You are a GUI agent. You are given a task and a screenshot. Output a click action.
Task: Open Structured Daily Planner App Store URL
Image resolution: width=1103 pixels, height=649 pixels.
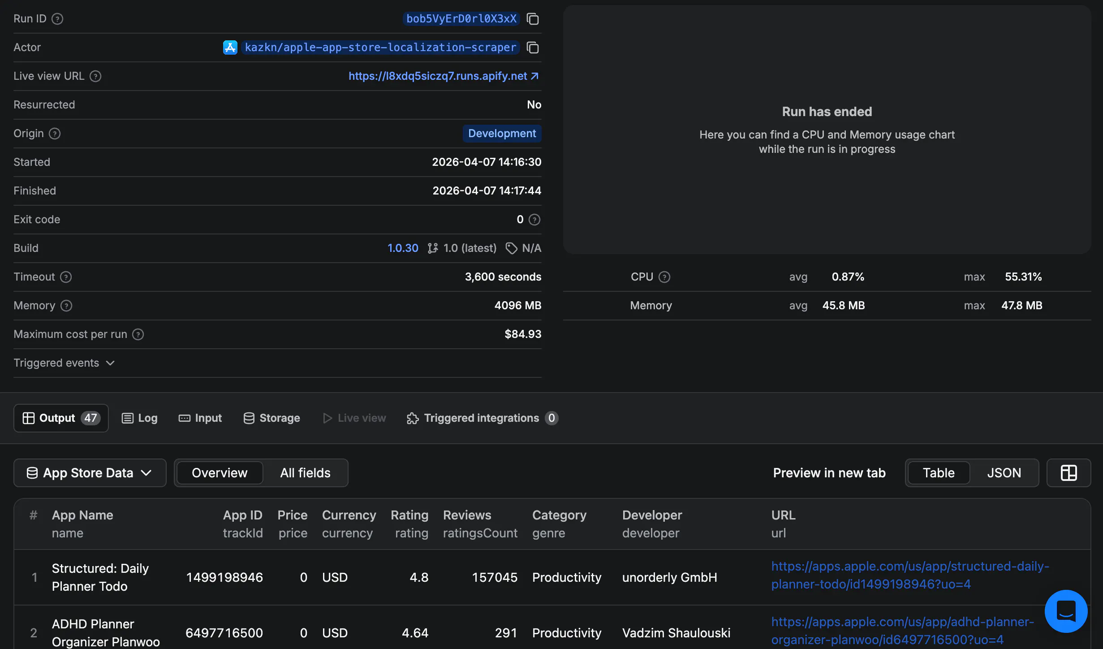(x=910, y=575)
